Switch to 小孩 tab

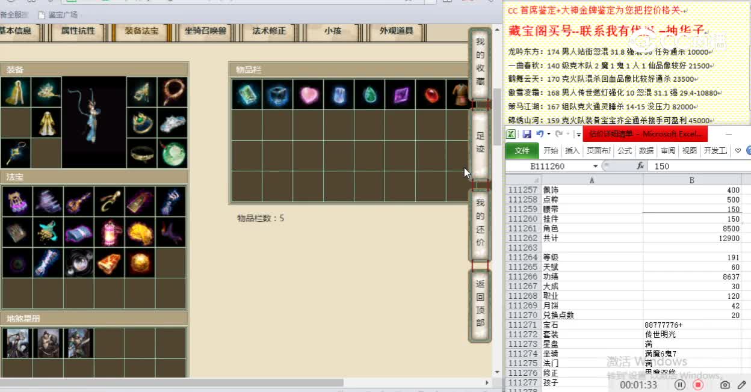click(x=332, y=31)
